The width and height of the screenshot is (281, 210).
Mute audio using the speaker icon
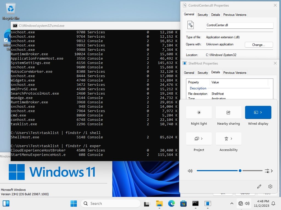click(x=190, y=171)
